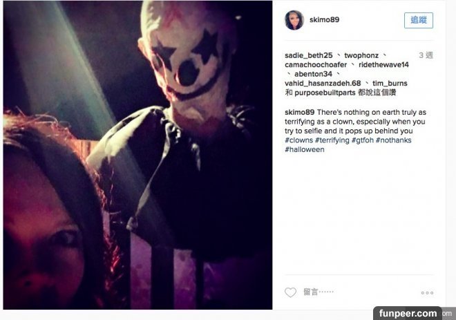Visit the abenton34 profile
Screen dimensions: 456x320
click(x=313, y=74)
